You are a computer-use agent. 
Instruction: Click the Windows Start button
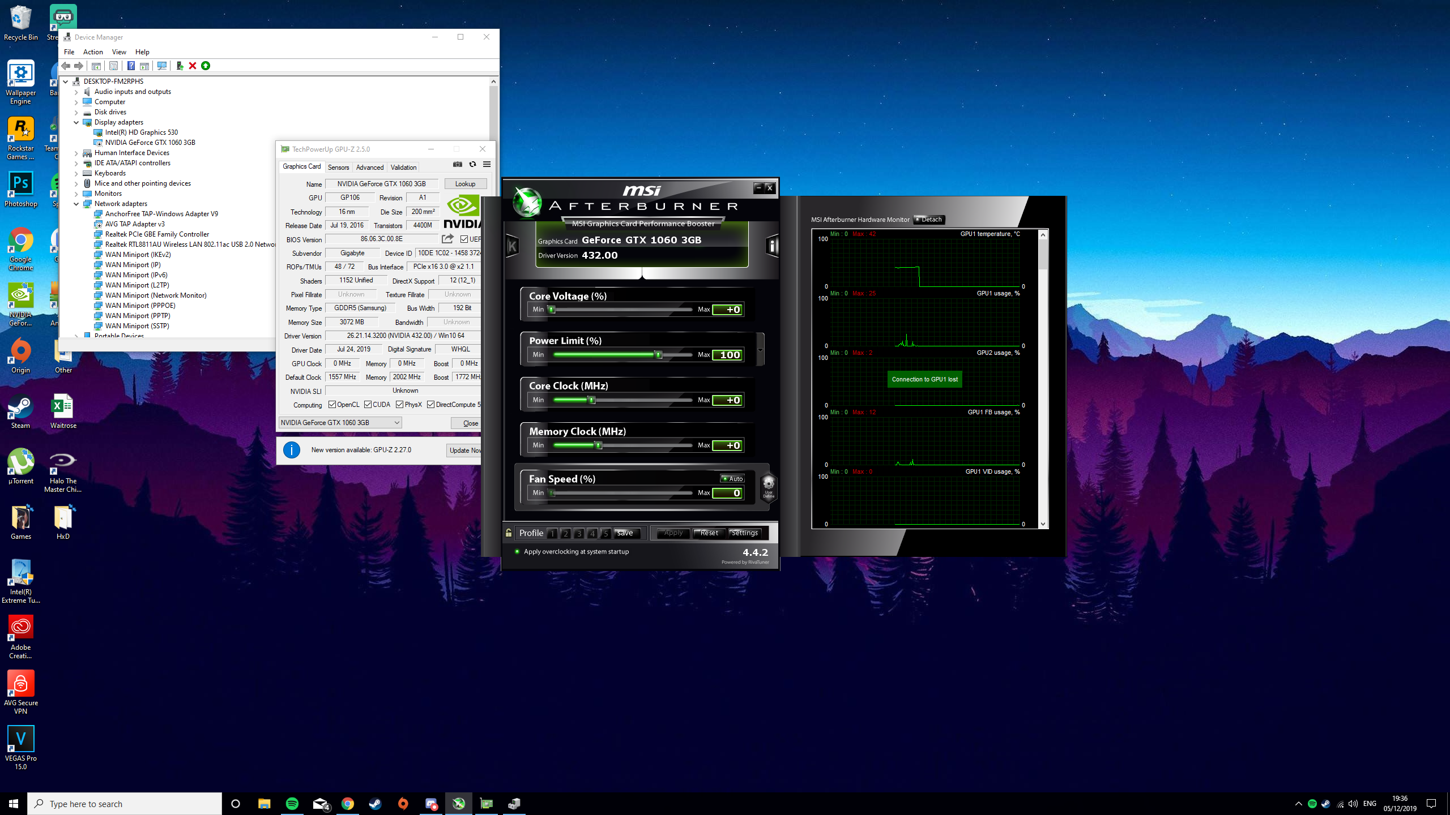[x=14, y=804]
